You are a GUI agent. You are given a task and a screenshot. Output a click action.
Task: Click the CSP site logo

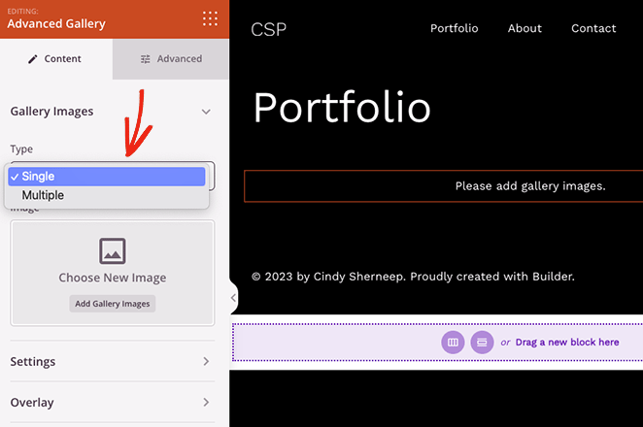pyautogui.click(x=268, y=29)
